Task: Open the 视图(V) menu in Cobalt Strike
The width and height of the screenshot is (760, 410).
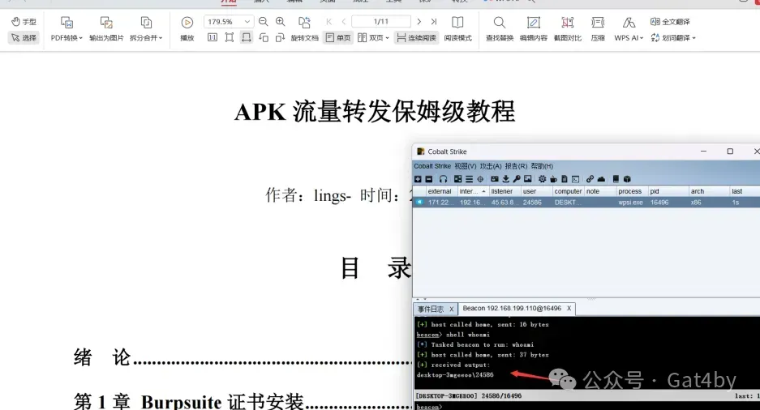Action: point(466,166)
